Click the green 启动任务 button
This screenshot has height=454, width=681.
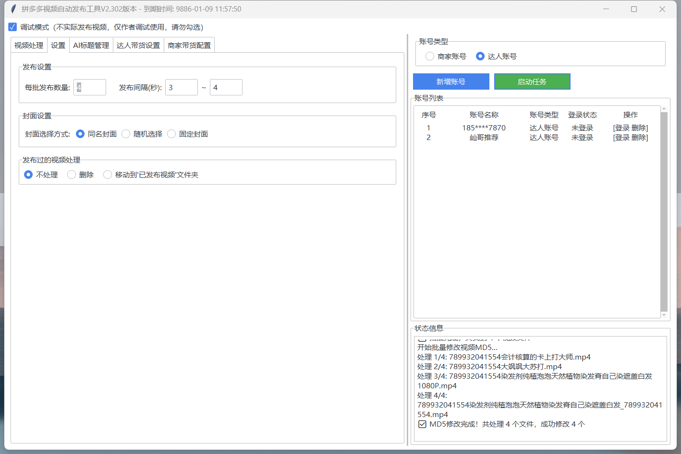click(532, 81)
